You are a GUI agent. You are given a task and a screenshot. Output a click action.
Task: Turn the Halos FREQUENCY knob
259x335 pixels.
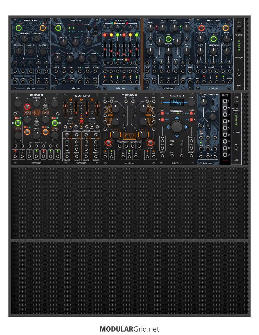pos(25,39)
